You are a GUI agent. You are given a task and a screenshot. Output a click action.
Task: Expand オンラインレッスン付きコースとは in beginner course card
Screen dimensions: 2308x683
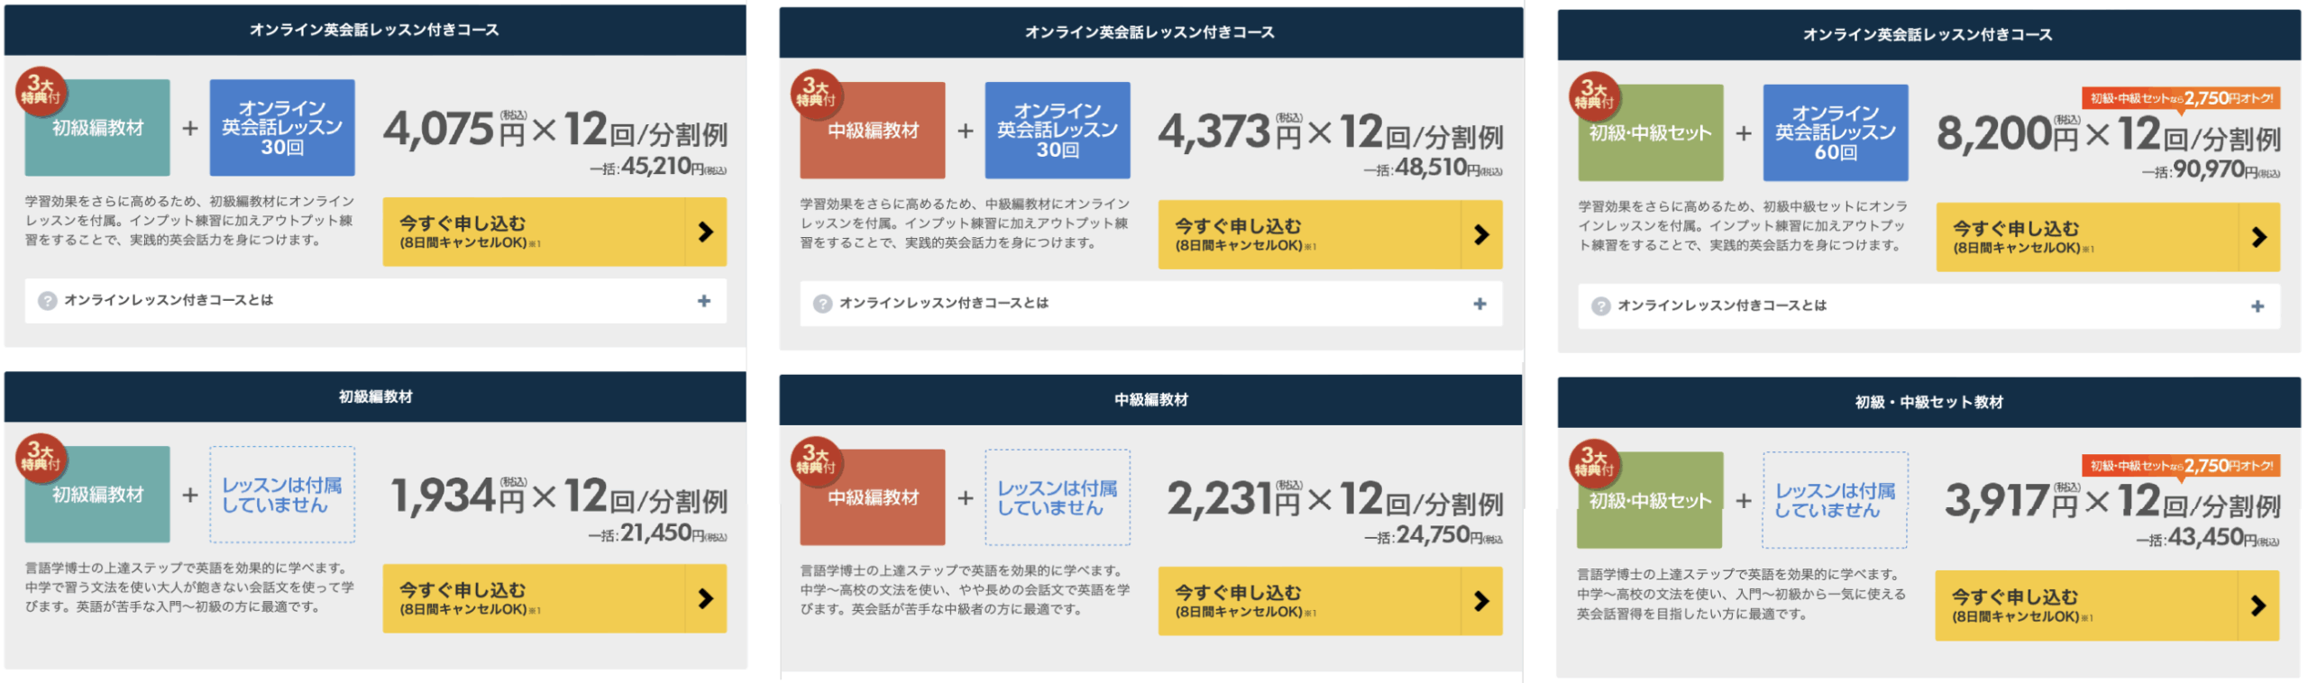(703, 301)
